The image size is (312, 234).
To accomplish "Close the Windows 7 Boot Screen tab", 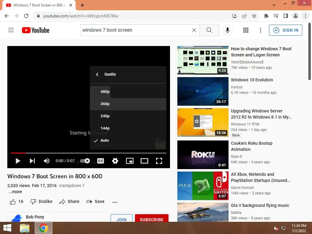I will point(71,5).
